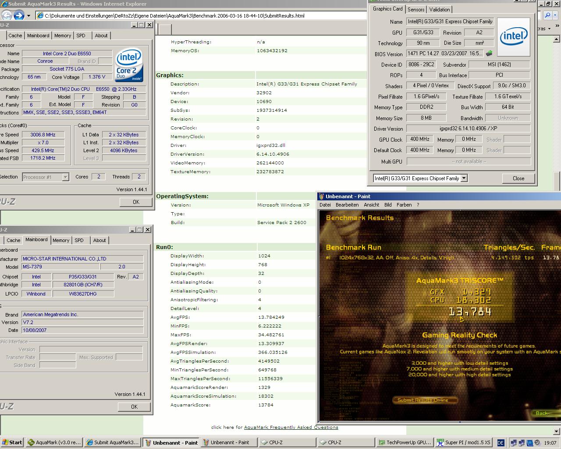Image resolution: width=561 pixels, height=449 pixels.
Task: Open the Memory tab in lower CPU-Z window
Action: (61, 240)
